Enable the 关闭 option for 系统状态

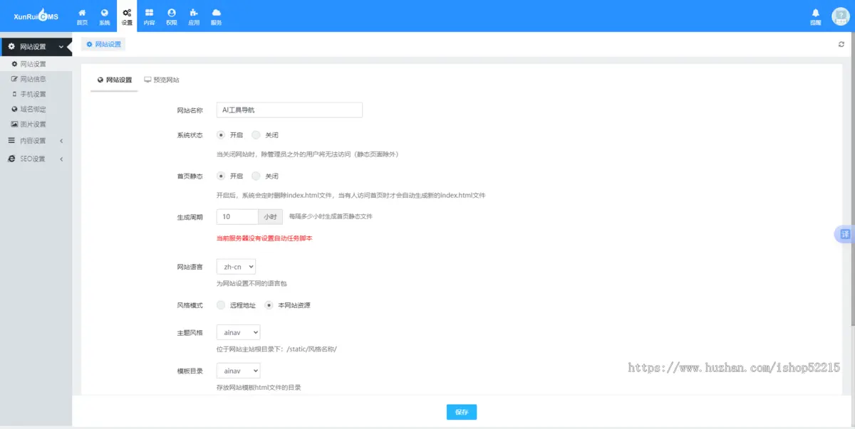pos(256,134)
